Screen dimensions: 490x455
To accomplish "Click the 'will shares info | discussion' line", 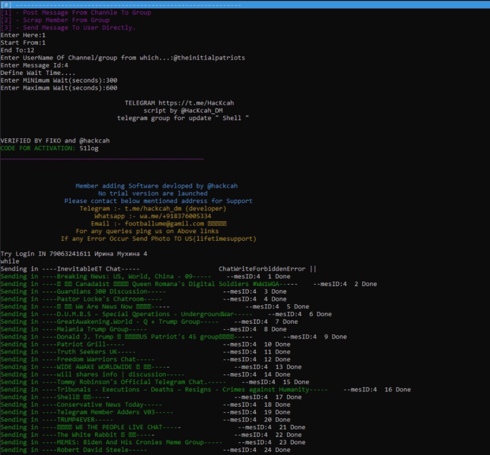I will click(x=145, y=375).
